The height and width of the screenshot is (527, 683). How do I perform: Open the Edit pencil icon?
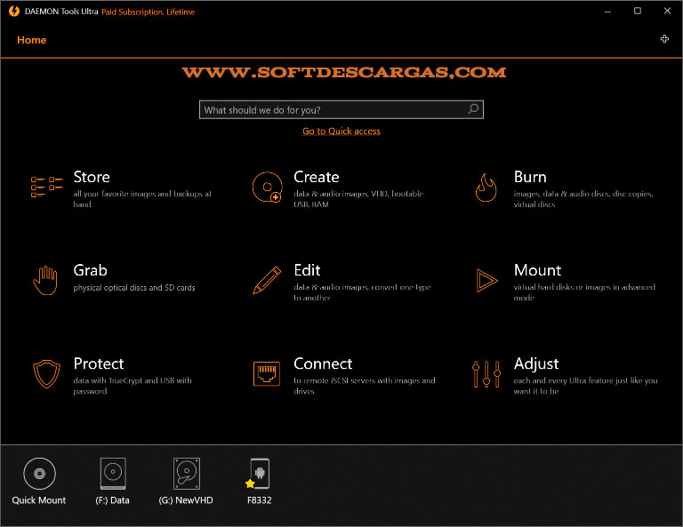267,280
